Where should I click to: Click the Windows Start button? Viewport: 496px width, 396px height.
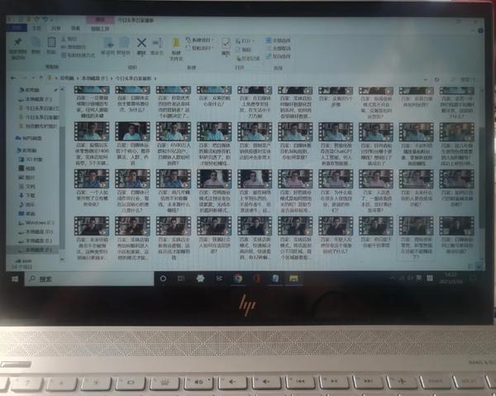15,279
